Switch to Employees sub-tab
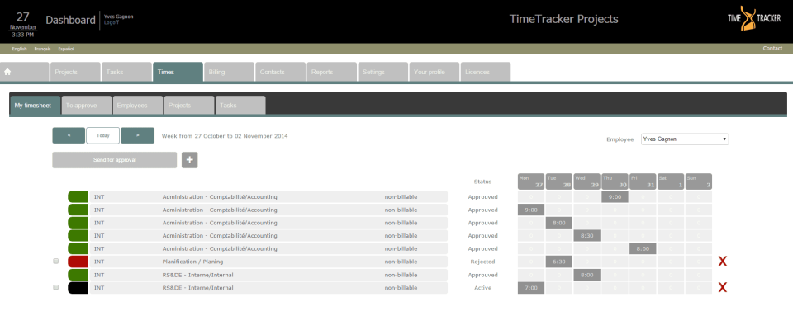Image resolution: width=793 pixels, height=316 pixels. (x=138, y=105)
